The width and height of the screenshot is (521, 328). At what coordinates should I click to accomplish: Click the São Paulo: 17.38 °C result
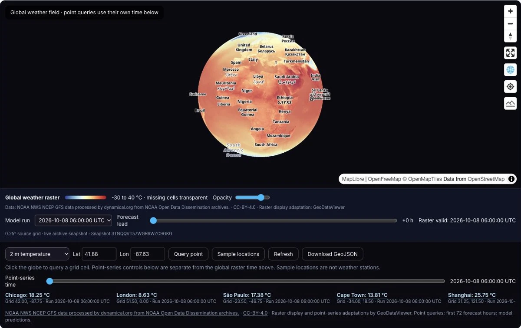(x=247, y=295)
